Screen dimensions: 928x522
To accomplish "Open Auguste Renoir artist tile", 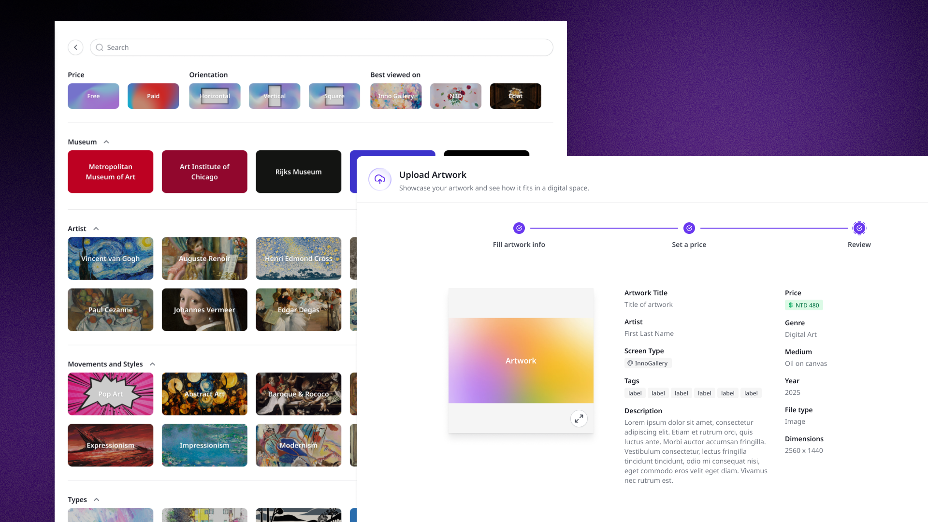I will [x=204, y=259].
